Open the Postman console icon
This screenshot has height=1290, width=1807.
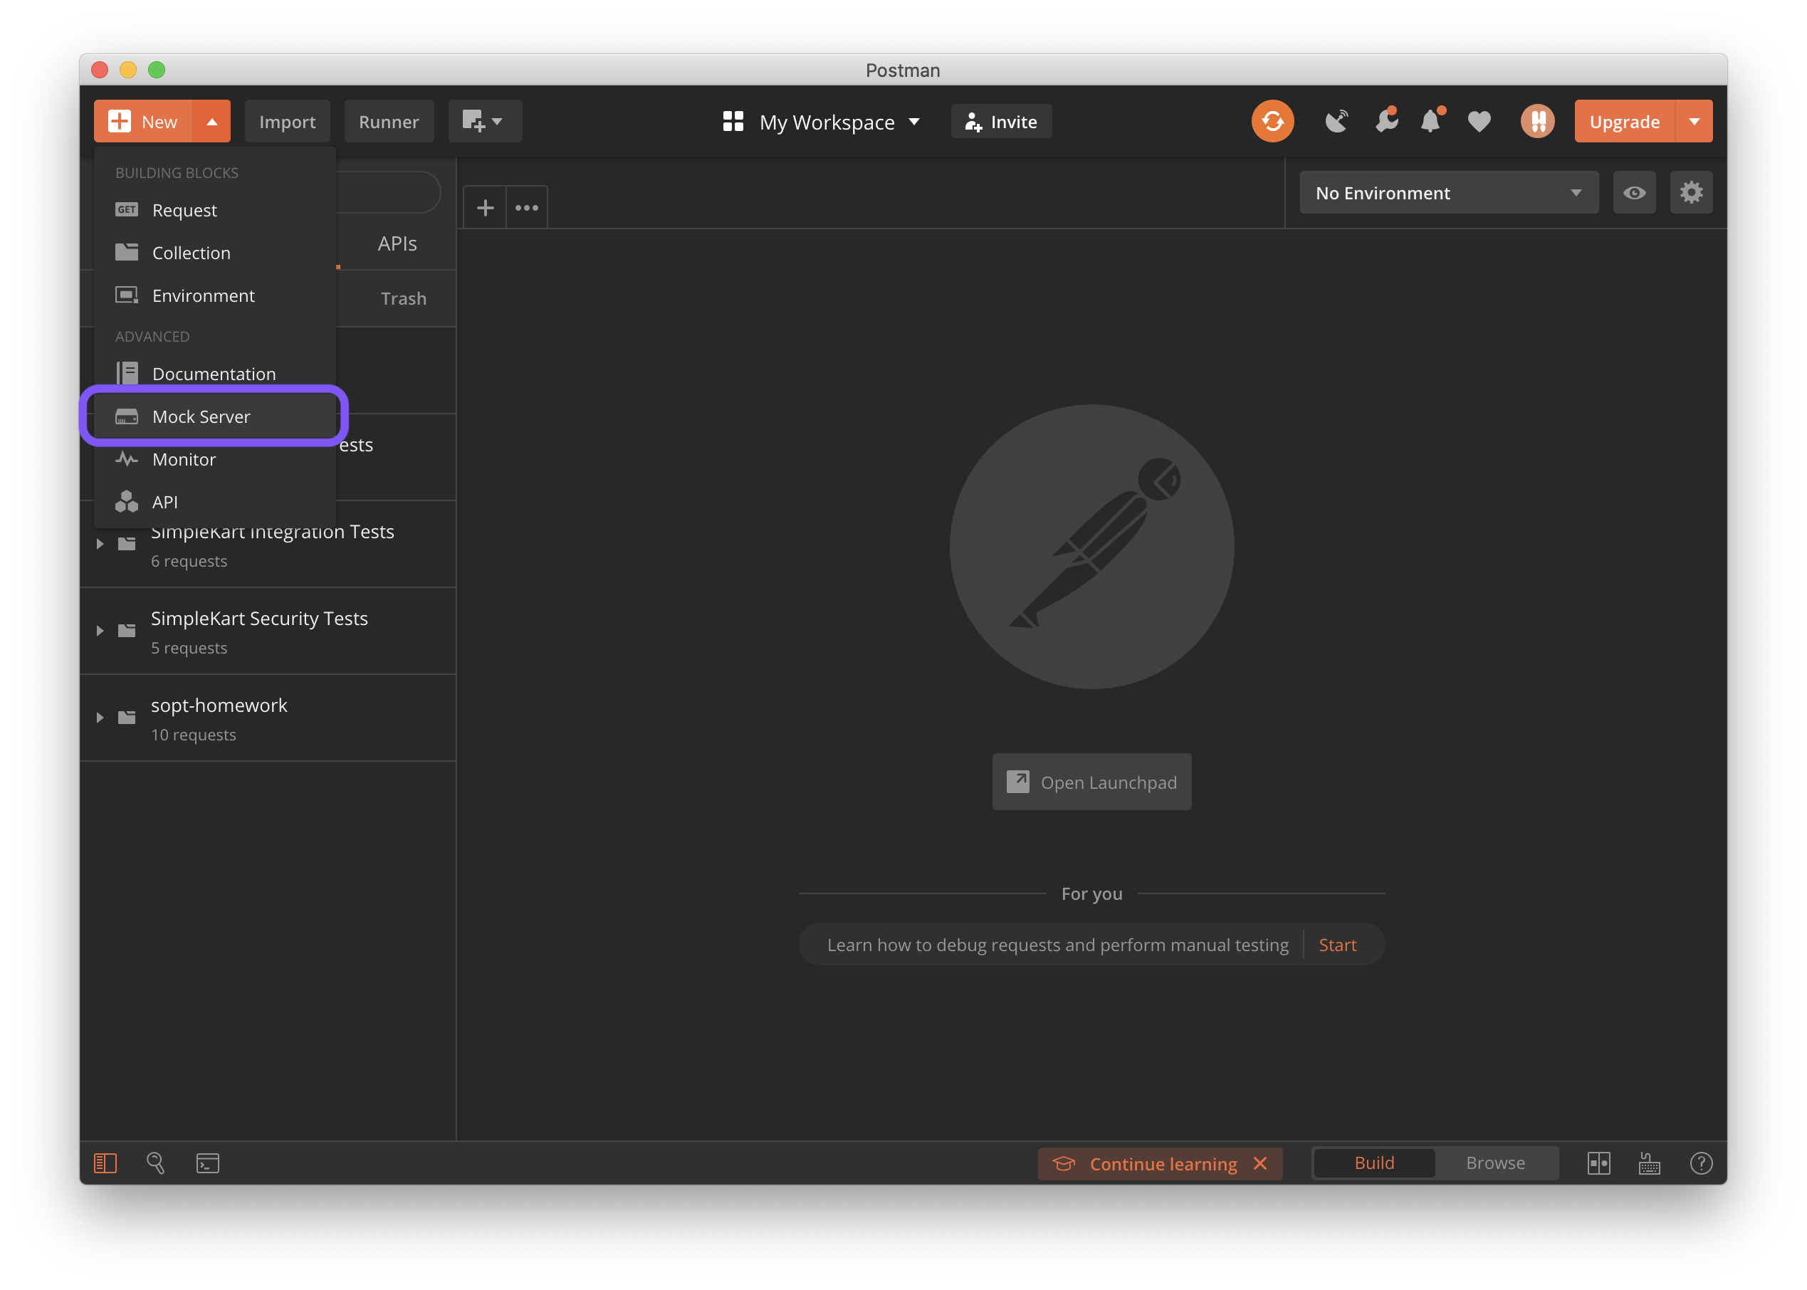click(x=207, y=1163)
